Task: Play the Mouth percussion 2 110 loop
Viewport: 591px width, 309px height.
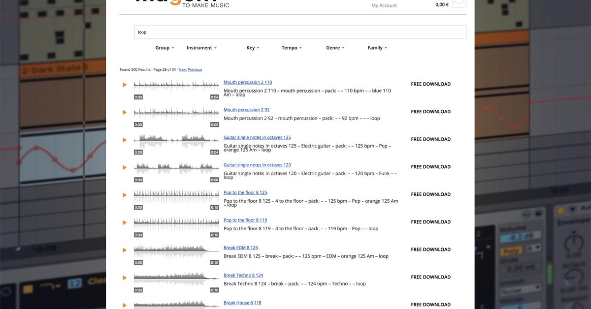Action: coord(125,85)
